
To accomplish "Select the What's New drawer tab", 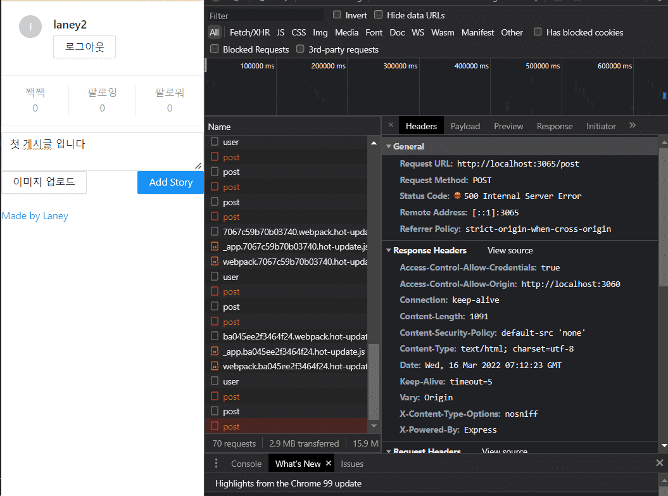I will [x=298, y=464].
